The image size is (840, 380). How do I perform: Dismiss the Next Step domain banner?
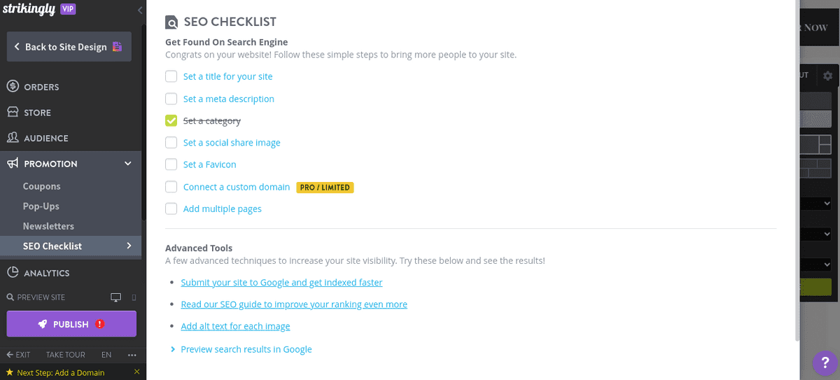(x=136, y=372)
